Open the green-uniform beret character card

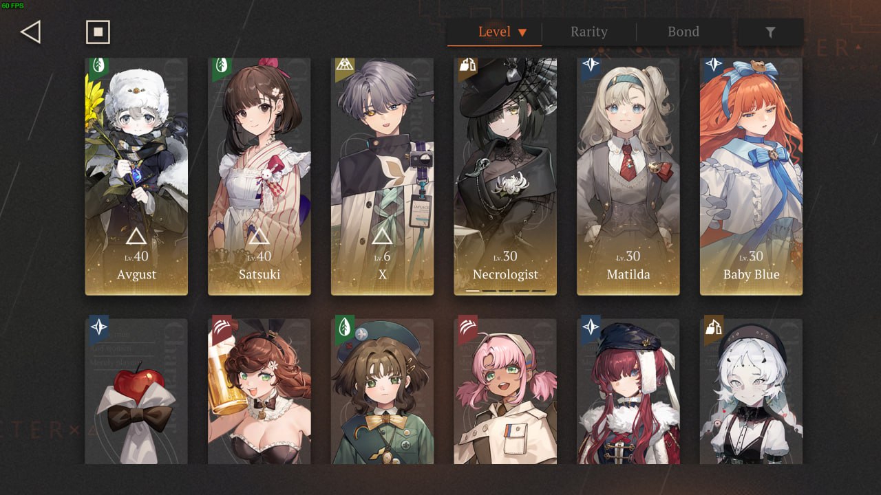pyautogui.click(x=383, y=391)
